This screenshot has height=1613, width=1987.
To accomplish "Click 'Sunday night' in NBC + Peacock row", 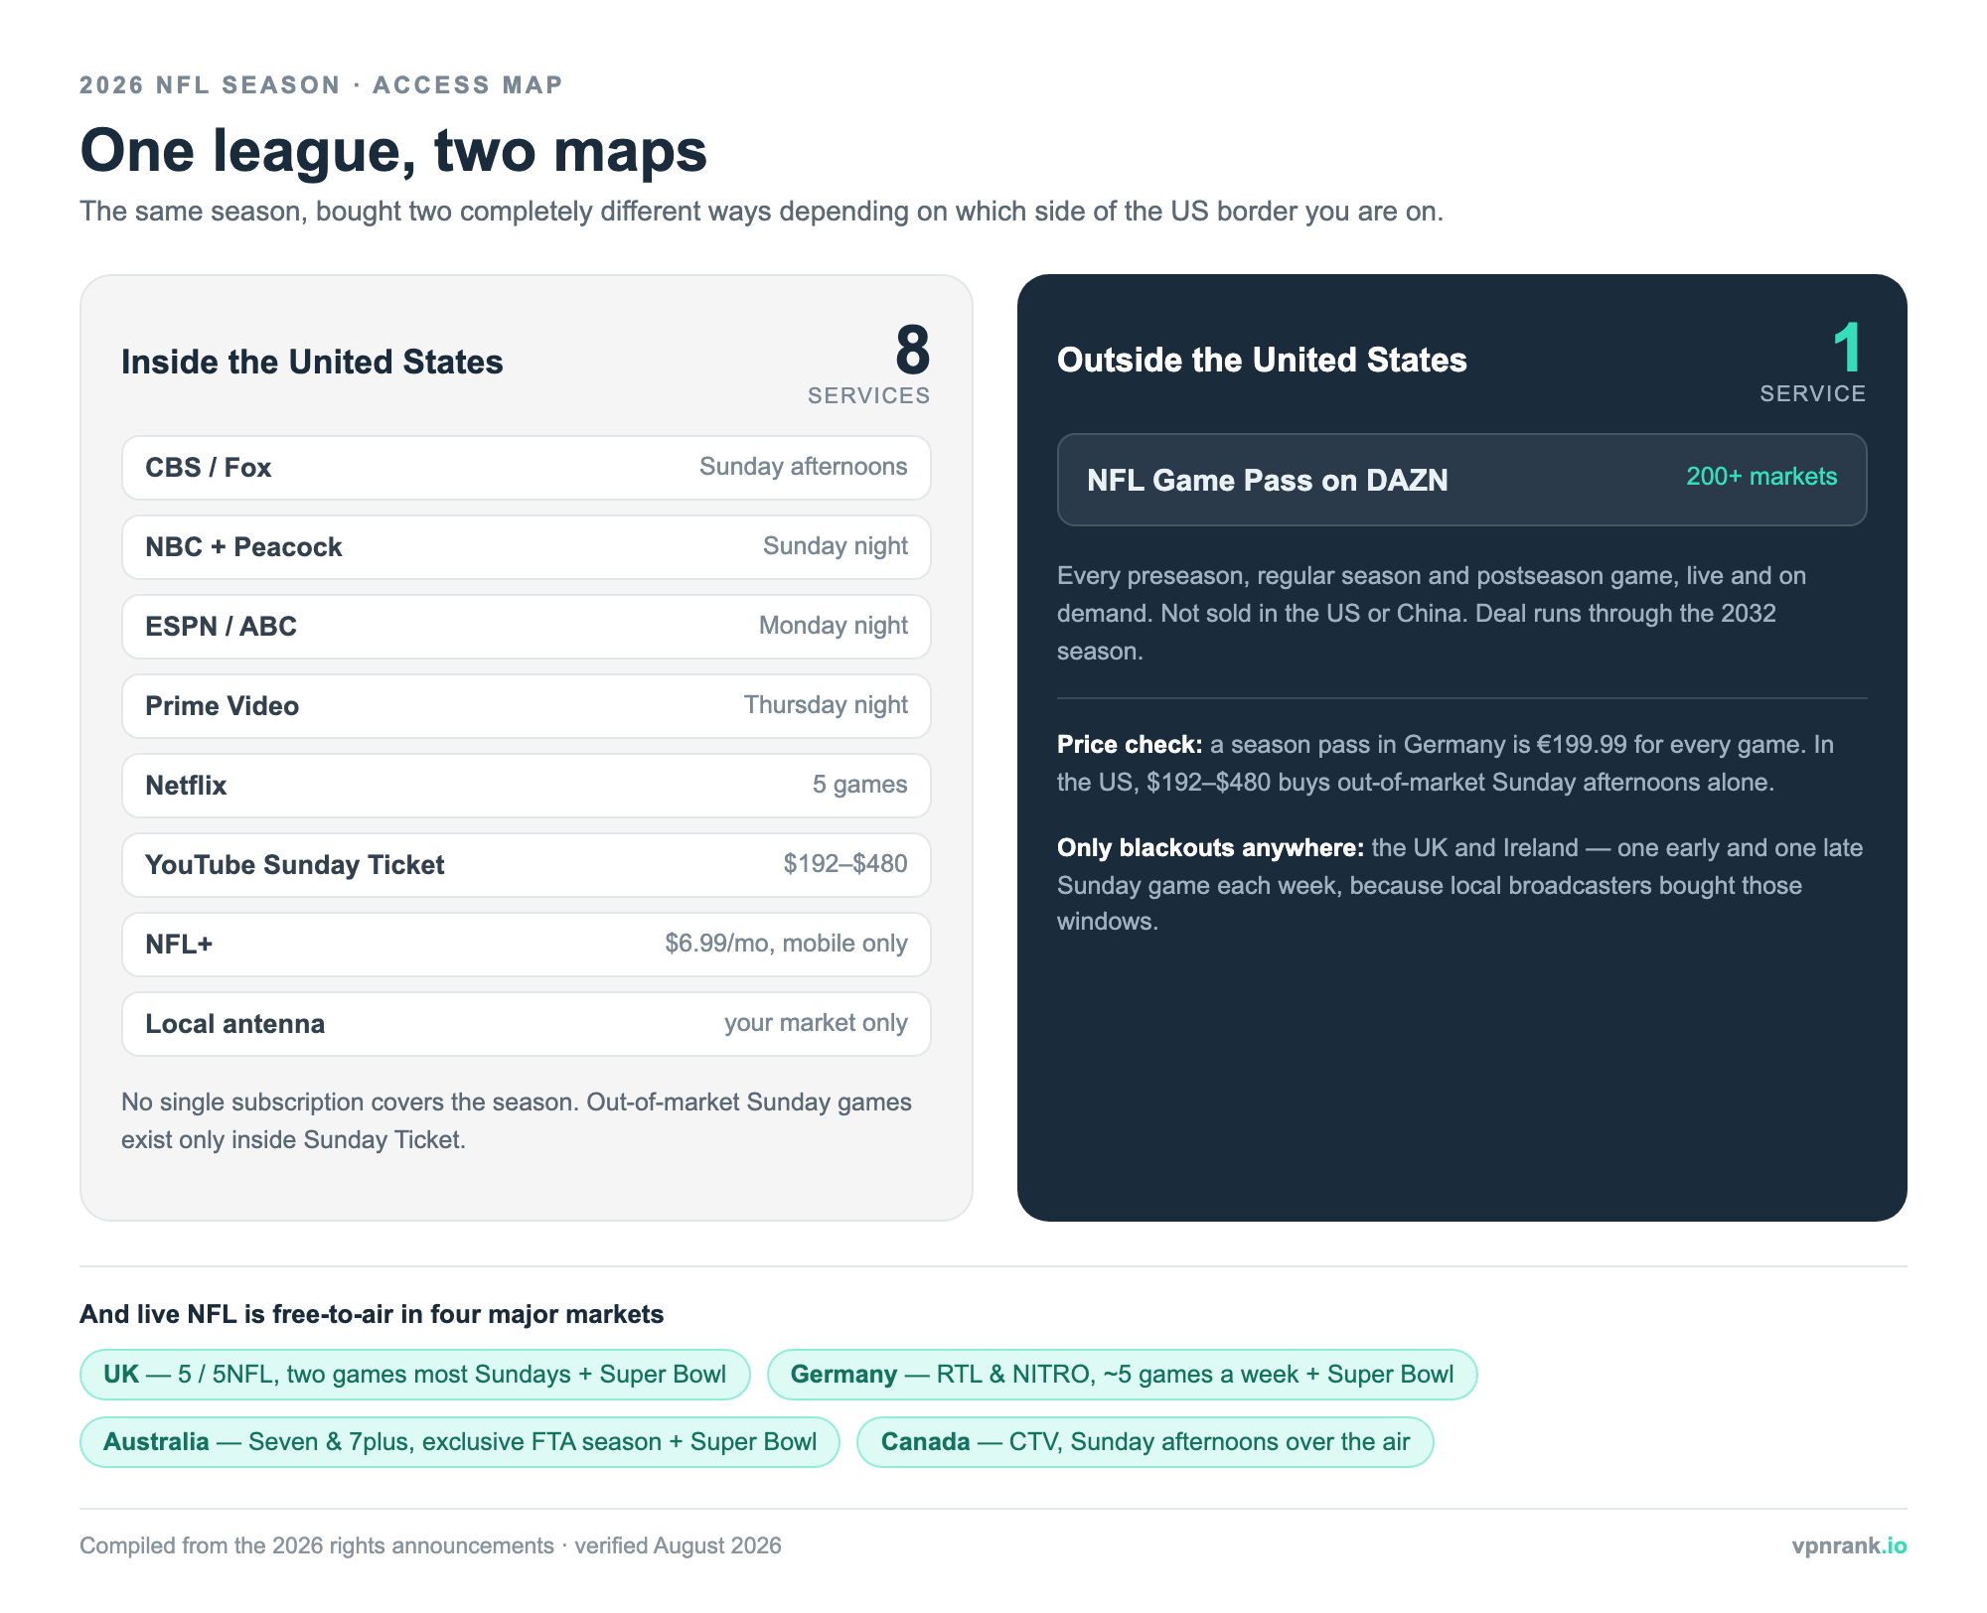I will pyautogui.click(x=836, y=546).
